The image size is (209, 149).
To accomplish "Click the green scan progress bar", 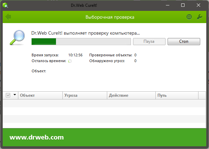I will 81,41.
